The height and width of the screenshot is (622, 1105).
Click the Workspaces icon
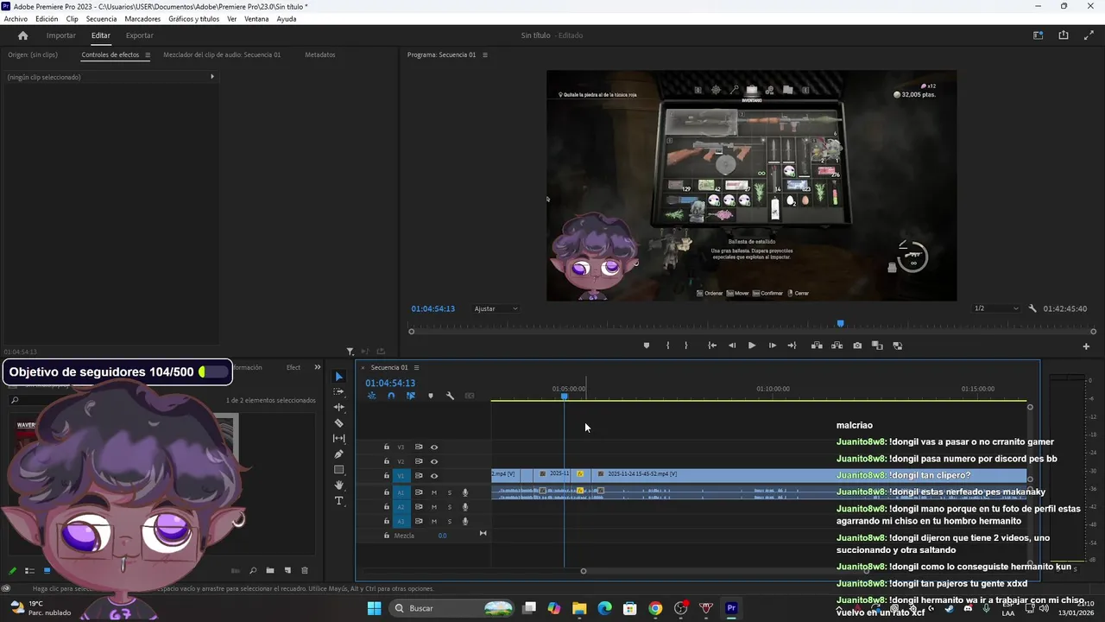click(1039, 35)
